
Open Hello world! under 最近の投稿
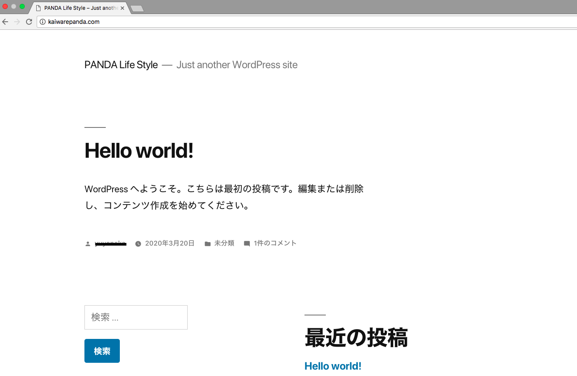click(x=333, y=366)
